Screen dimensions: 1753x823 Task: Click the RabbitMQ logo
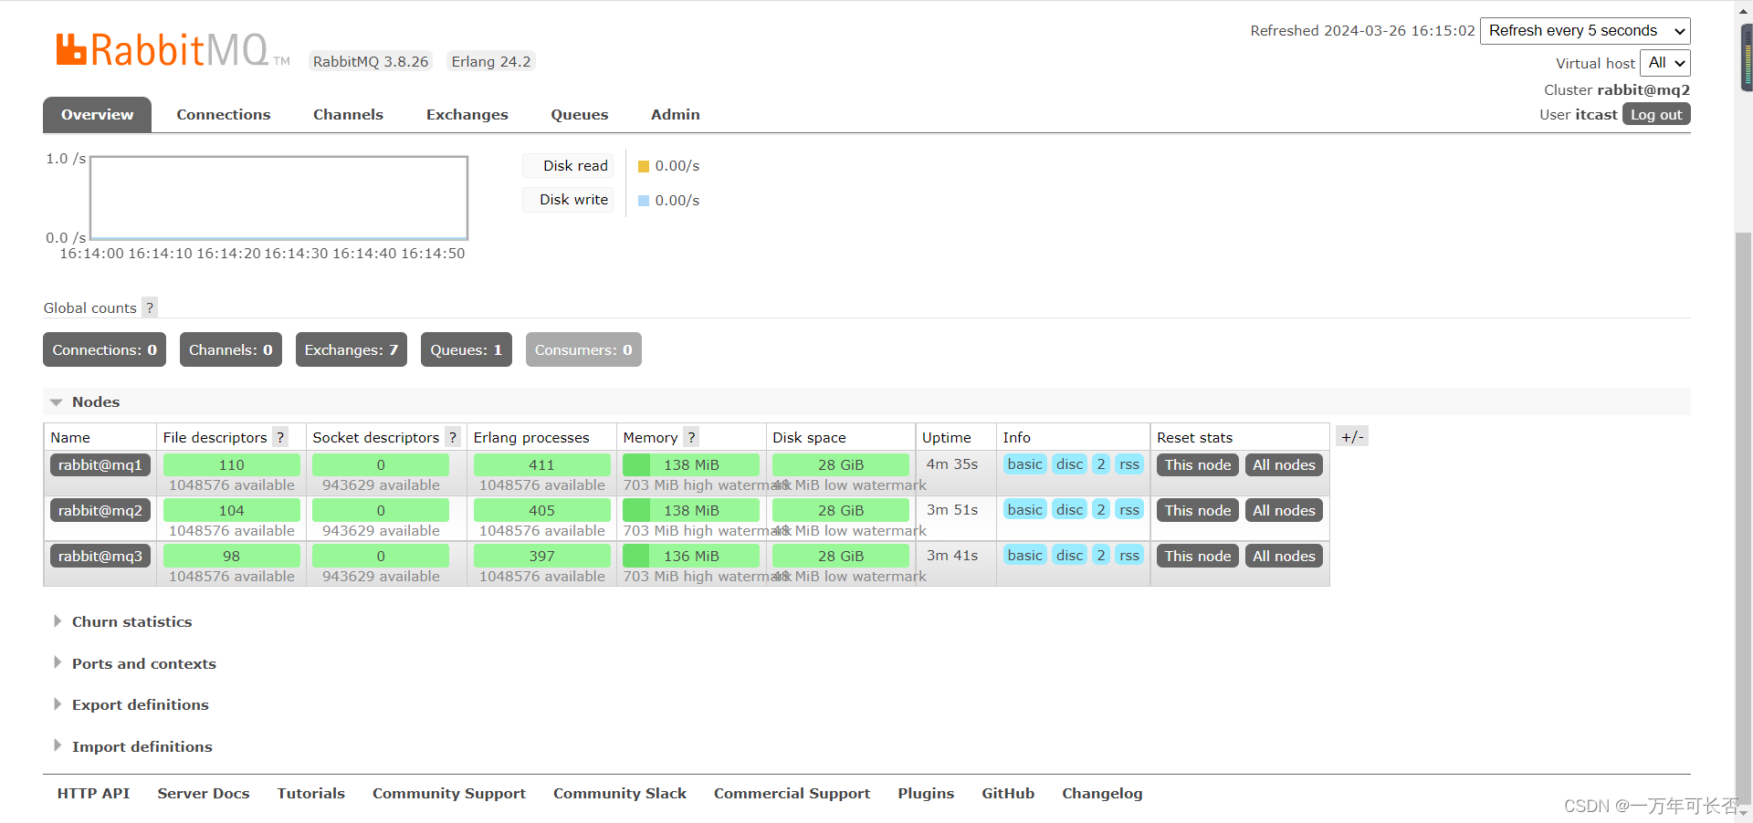(173, 49)
